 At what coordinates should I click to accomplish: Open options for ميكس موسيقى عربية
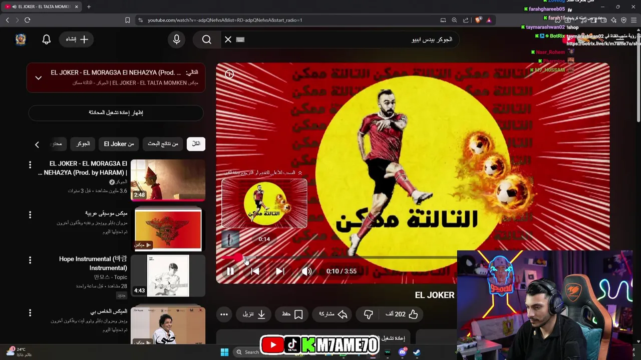tap(30, 214)
